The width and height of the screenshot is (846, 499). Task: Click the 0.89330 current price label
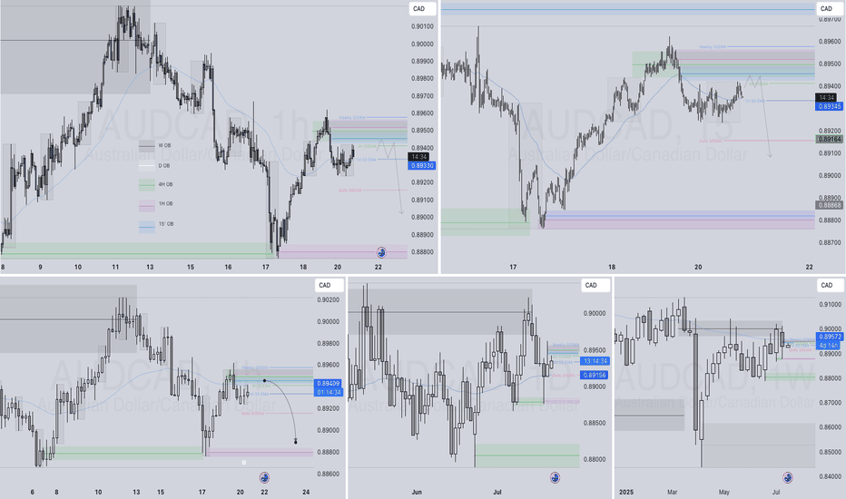422,166
